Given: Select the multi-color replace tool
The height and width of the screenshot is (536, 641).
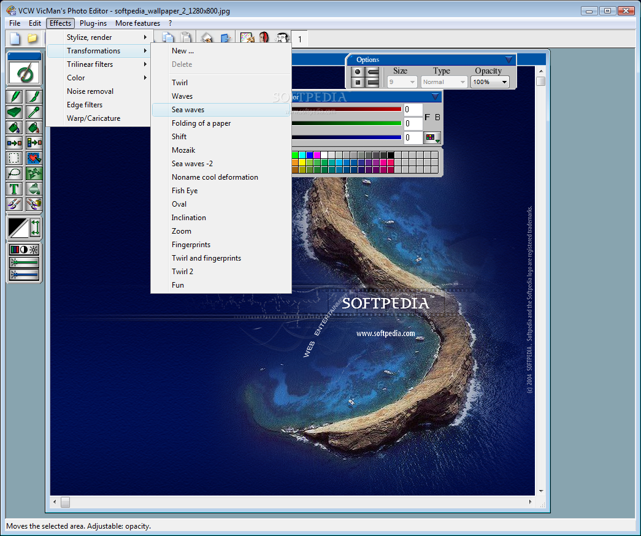Looking at the screenshot, I should click(x=34, y=143).
